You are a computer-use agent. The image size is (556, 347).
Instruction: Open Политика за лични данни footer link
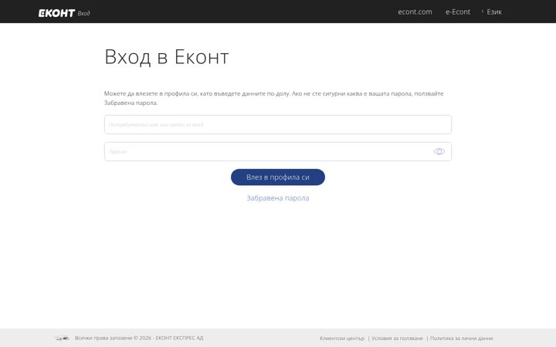click(x=461, y=339)
